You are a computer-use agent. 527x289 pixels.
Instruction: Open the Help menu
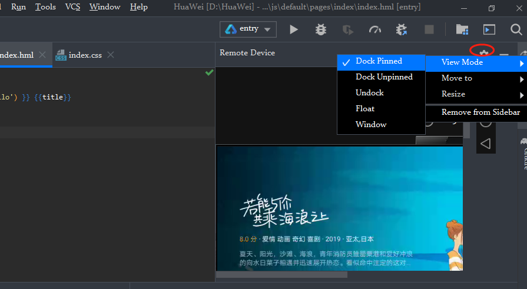(139, 7)
